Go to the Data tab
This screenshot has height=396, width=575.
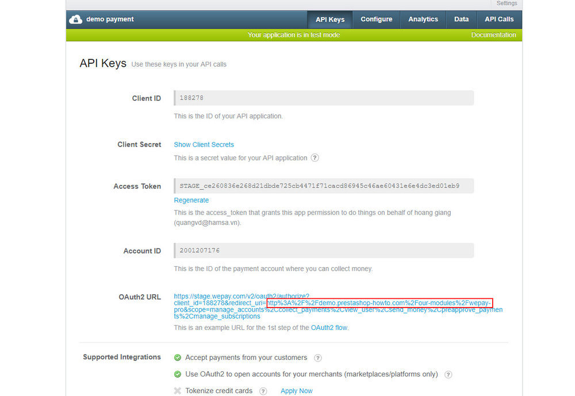(461, 20)
